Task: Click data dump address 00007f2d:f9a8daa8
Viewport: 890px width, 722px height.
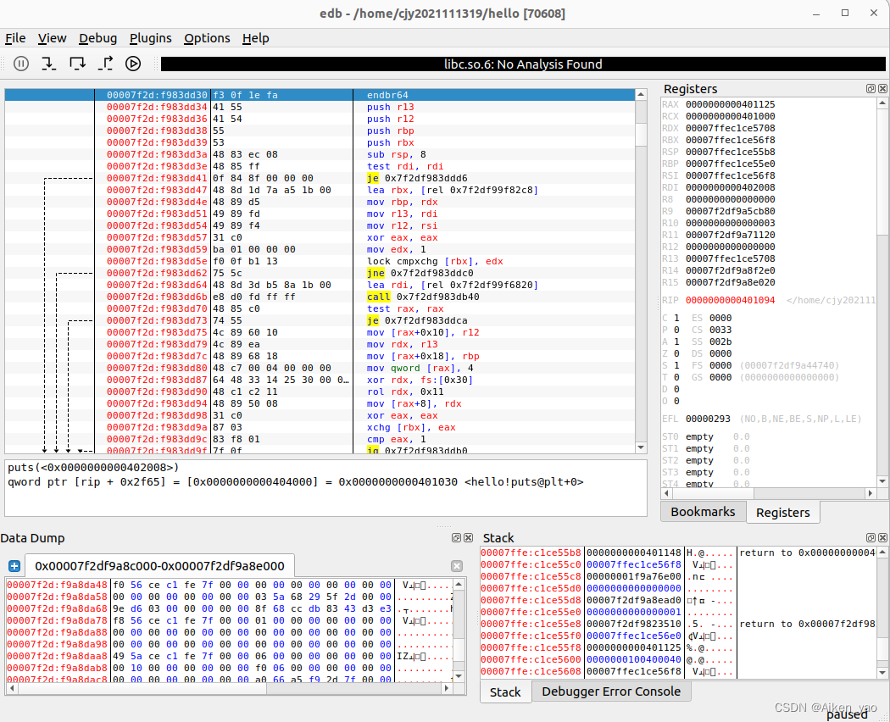Action: pos(57,656)
